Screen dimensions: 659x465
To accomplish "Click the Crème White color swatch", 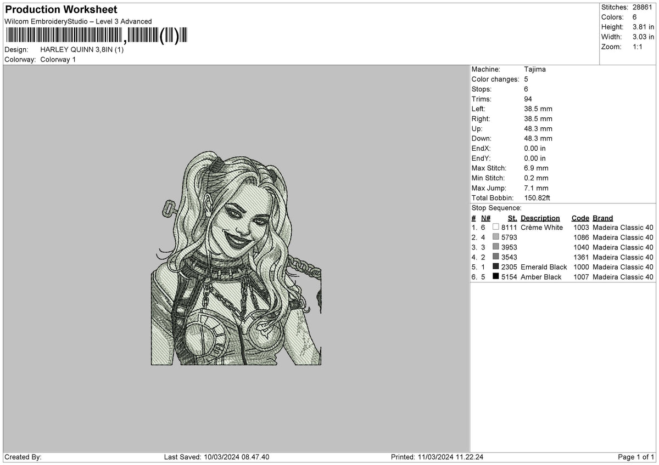I will 496,228.
